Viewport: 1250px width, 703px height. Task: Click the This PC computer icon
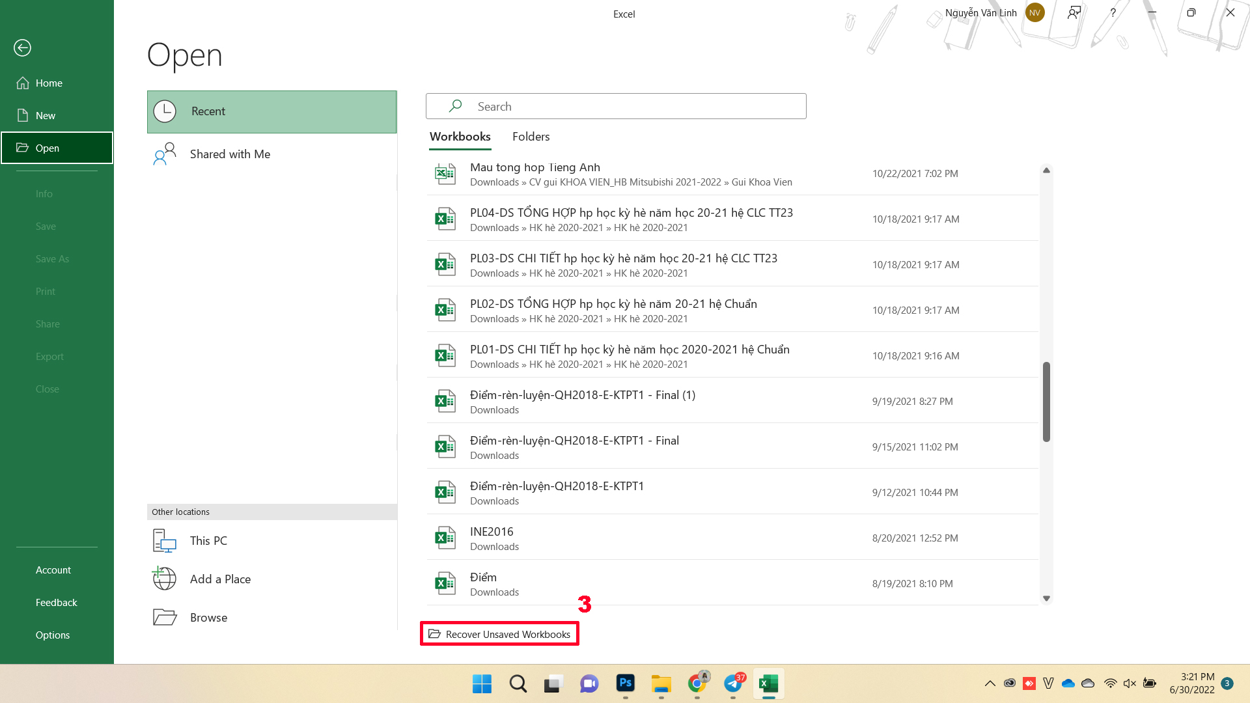click(x=165, y=540)
